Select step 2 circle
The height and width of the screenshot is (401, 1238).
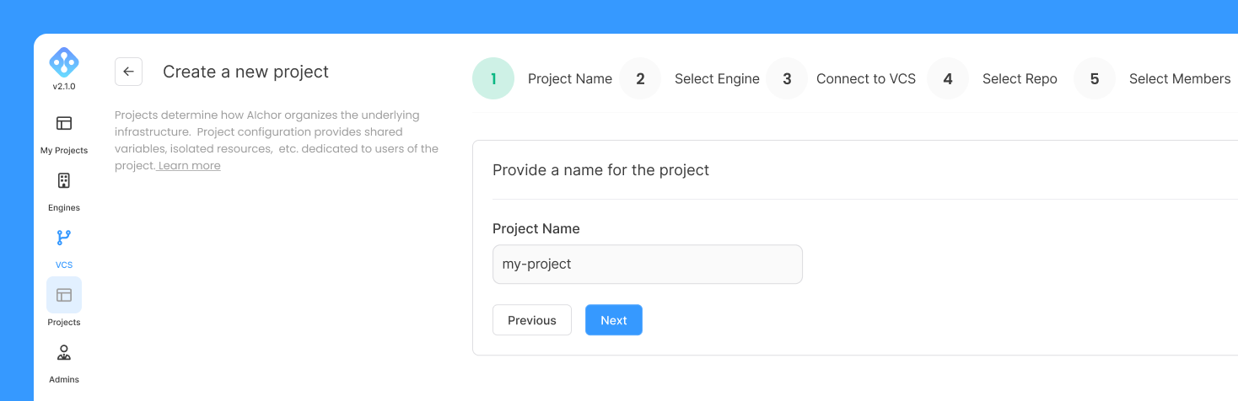pos(640,78)
